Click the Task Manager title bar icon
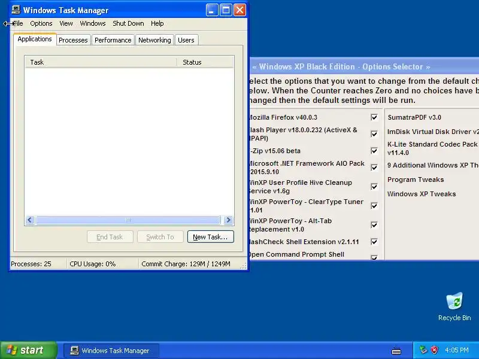Screen dimensions: 479x359 [x=16, y=10]
